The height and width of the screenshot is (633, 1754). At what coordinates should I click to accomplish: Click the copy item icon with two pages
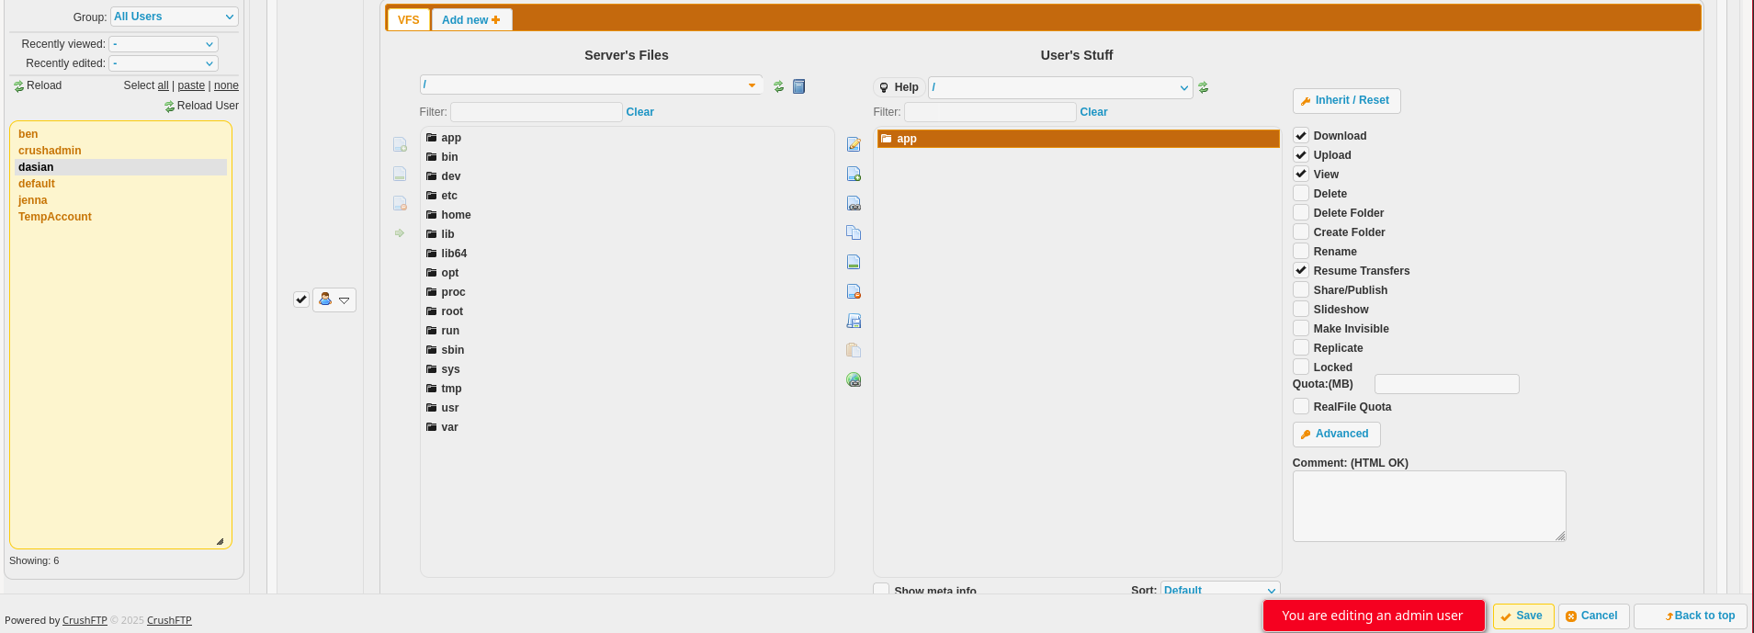pyautogui.click(x=854, y=233)
